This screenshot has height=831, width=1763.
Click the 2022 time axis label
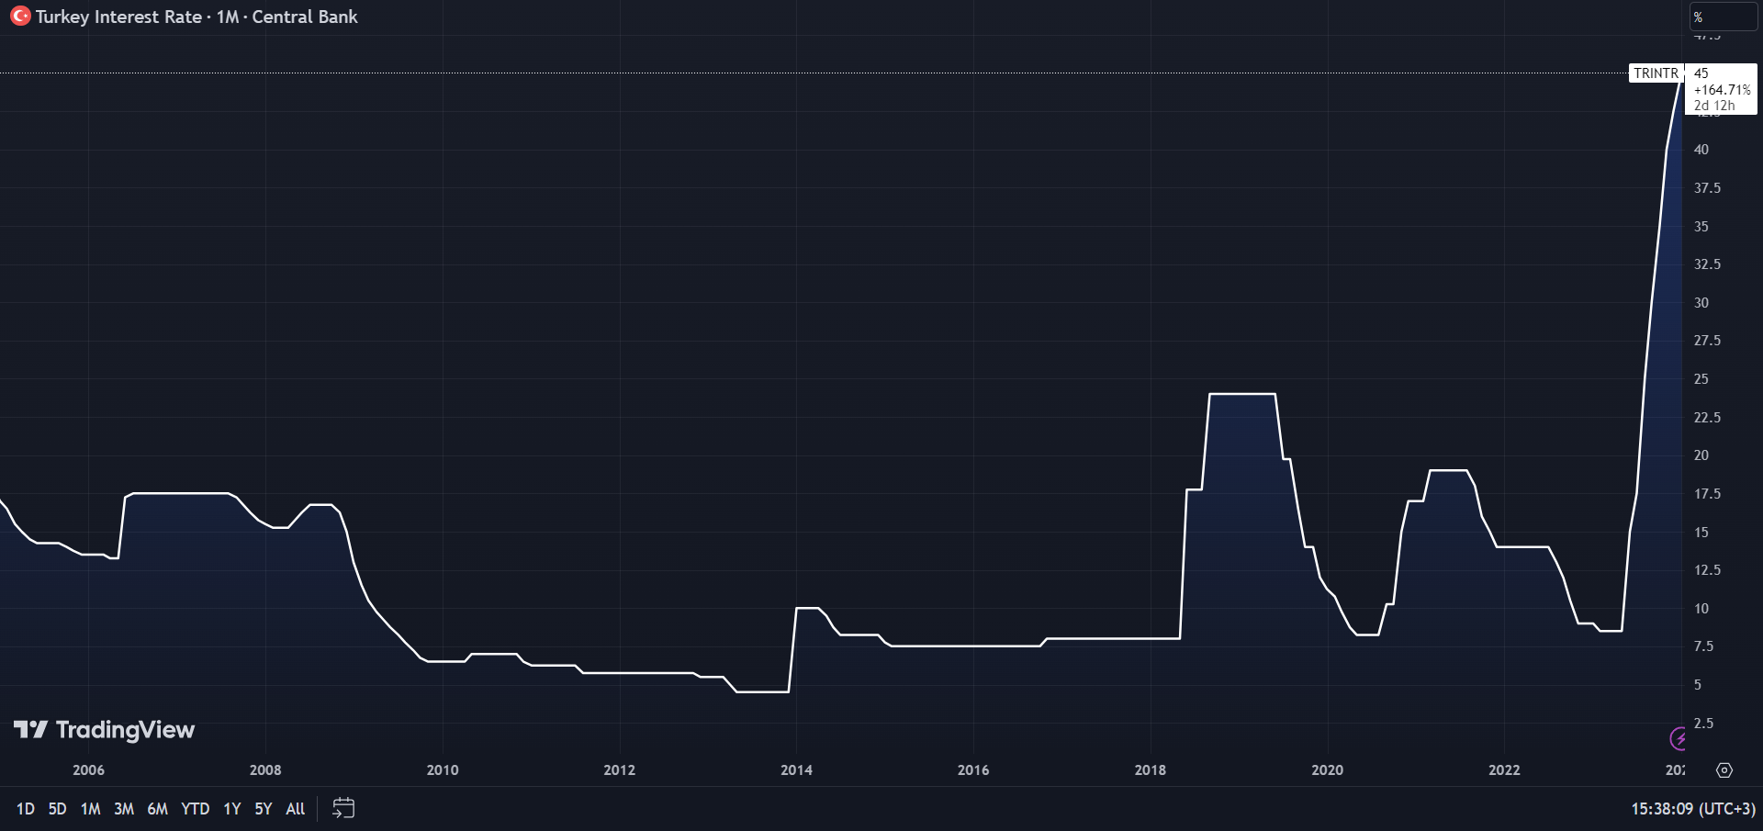click(1504, 770)
